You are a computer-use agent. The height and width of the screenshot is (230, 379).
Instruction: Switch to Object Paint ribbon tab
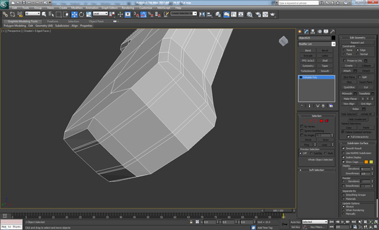[x=96, y=21]
